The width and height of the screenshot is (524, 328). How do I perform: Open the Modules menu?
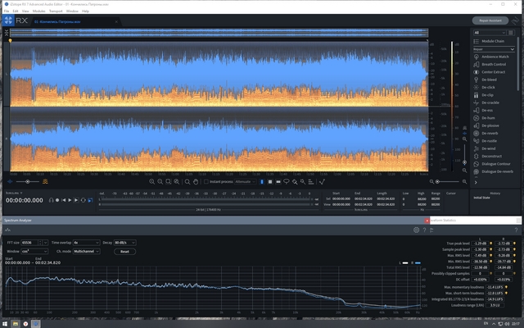(x=38, y=11)
